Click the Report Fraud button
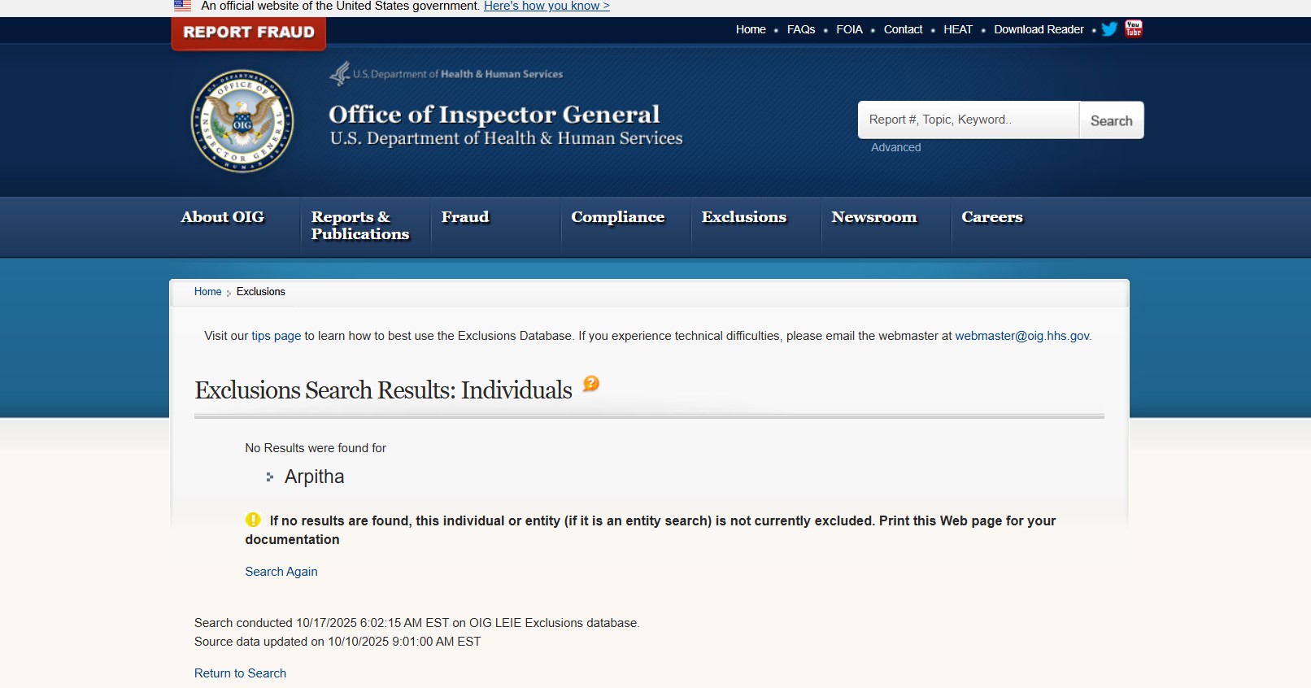Screen dimensions: 1311x688 (249, 33)
